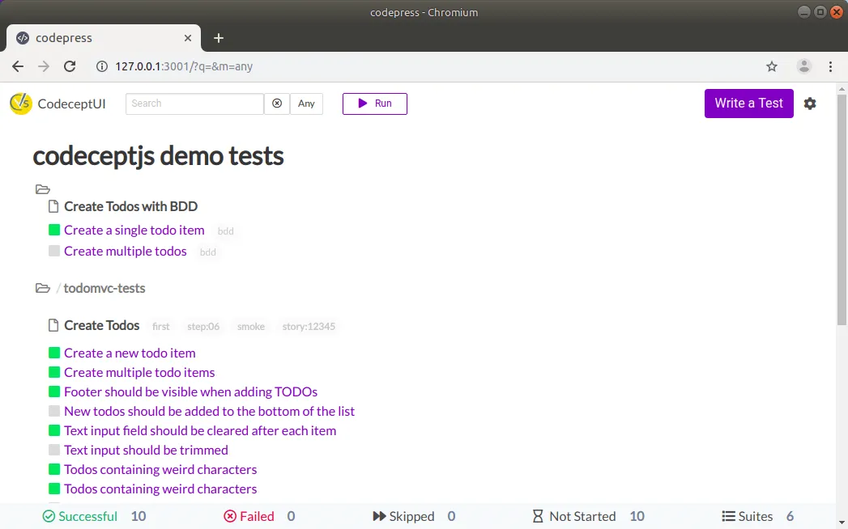Toggle status box for Text input should be trimmed

pos(54,451)
